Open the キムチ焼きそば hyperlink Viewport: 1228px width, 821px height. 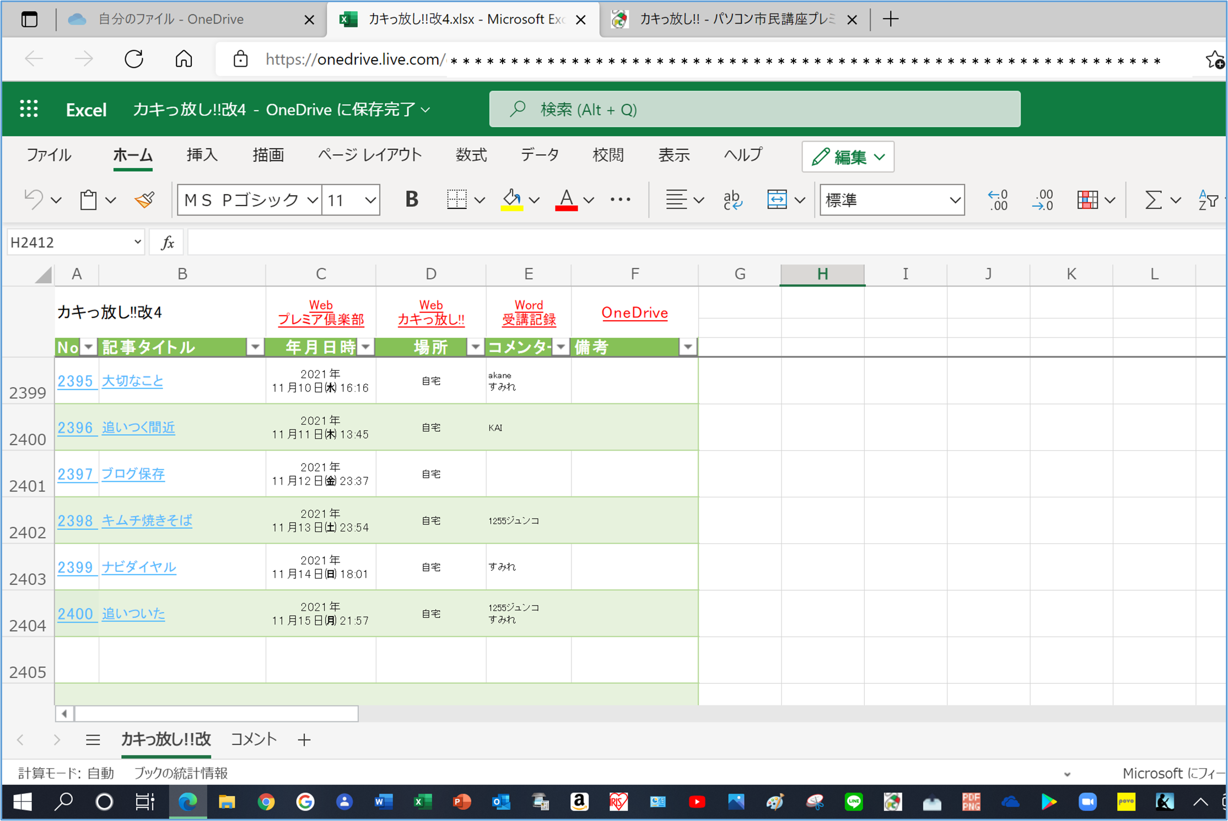147,520
